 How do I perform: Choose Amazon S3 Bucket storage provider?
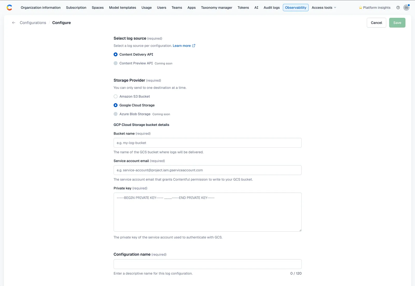116,96
